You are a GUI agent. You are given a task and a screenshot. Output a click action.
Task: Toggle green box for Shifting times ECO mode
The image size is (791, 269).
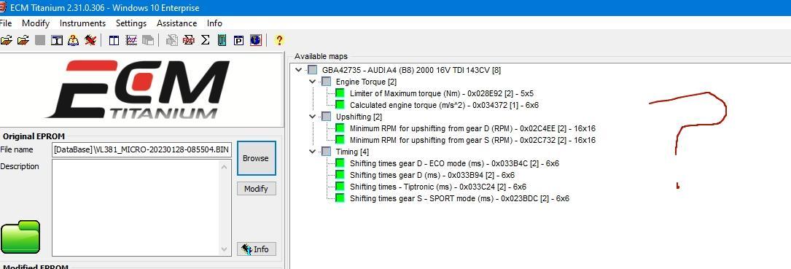pyautogui.click(x=340, y=163)
